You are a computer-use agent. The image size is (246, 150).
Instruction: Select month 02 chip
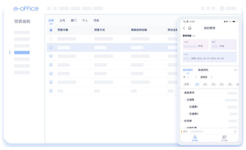pyautogui.click(x=205, y=84)
